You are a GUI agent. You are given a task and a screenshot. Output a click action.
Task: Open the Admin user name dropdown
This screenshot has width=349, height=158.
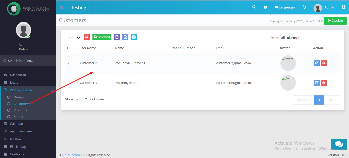(x=329, y=7)
